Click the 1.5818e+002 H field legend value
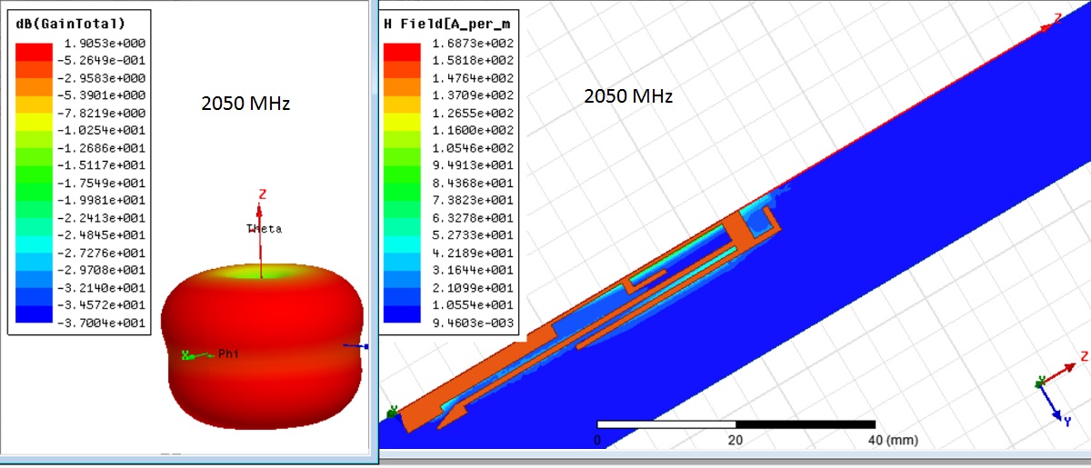Viewport: 1091px width, 468px height. click(x=474, y=61)
